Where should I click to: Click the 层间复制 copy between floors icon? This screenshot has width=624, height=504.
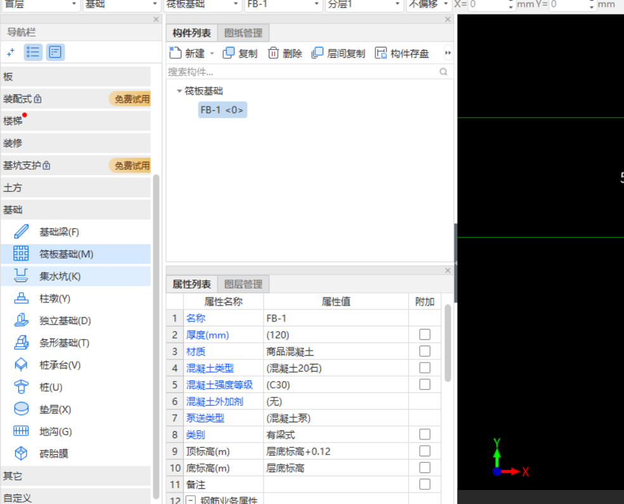point(317,53)
